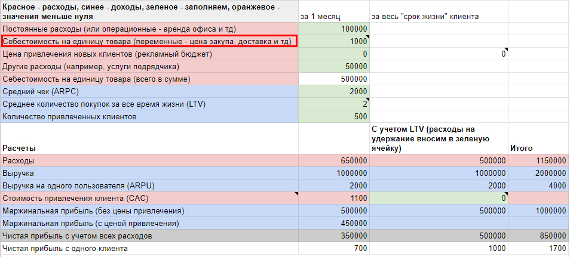Select the 'С учетом LTV' header cell
Screen dimensions: 570x257
pyautogui.click(x=439, y=139)
